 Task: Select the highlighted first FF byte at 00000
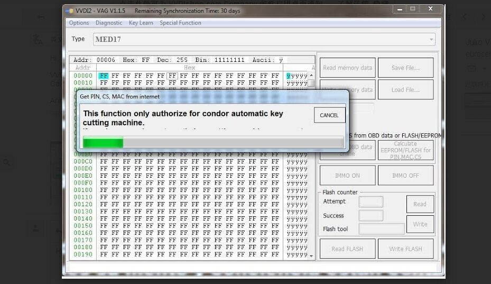[x=104, y=76]
